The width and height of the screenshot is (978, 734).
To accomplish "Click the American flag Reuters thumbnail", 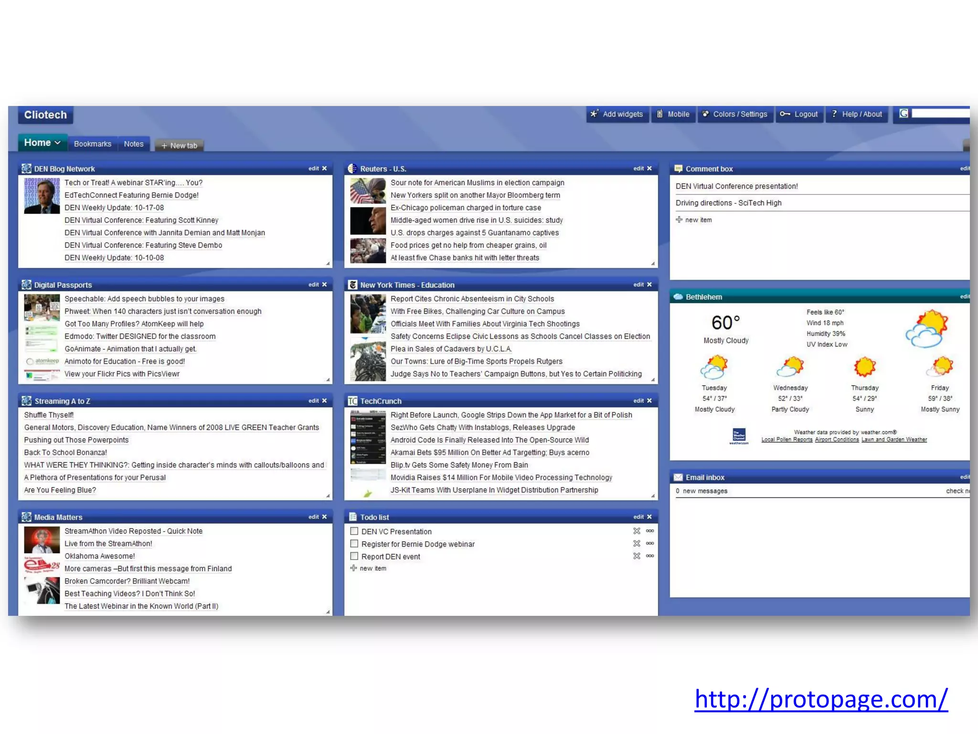I will tap(368, 191).
